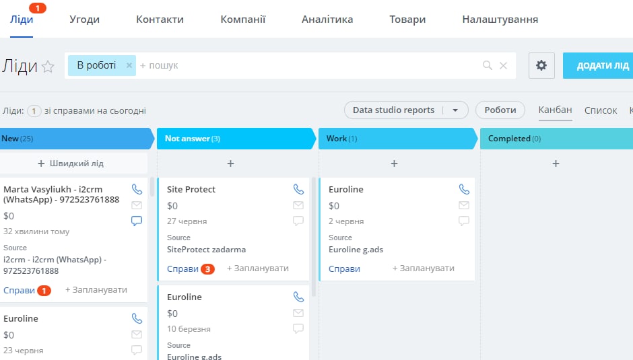Add lead in Completed column
The height and width of the screenshot is (360, 633).
click(x=556, y=164)
